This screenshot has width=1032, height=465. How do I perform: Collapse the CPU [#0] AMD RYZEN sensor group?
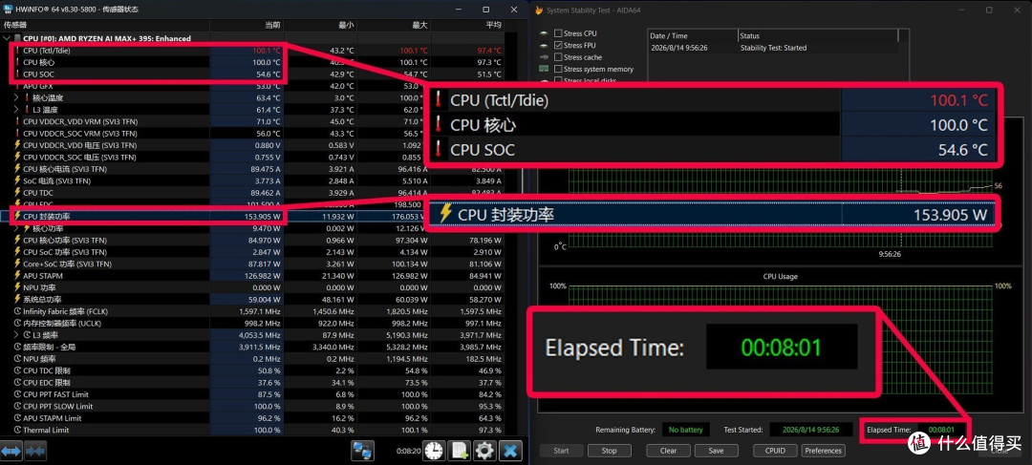8,39
